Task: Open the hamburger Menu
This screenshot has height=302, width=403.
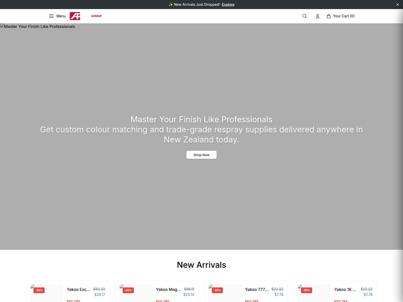Action: tap(57, 16)
